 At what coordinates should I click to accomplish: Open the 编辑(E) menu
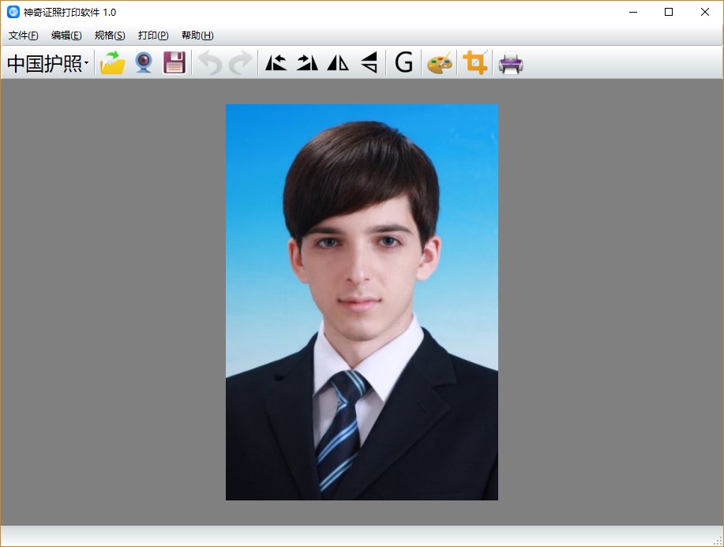pos(66,36)
